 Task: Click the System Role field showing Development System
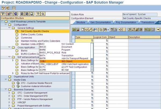coord(140,14)
